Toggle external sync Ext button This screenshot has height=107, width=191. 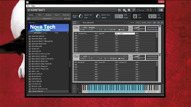pos(117,15)
